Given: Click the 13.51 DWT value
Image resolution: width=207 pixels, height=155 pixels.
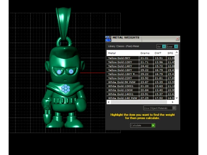Looking at the screenshot, I should [159, 58].
